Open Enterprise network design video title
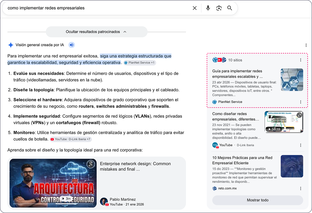 (135, 167)
